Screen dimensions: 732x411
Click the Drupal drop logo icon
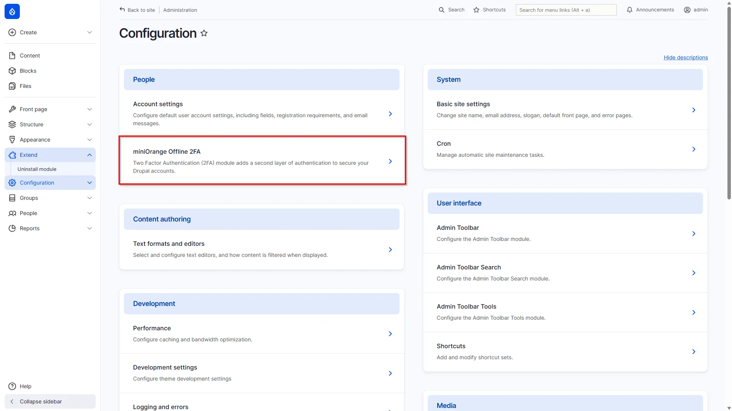[x=12, y=11]
